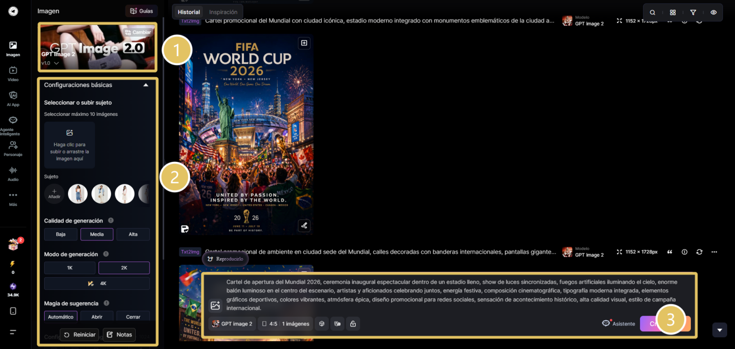Select third subject thumbnail in white dress
This screenshot has height=349, width=735.
coord(125,194)
